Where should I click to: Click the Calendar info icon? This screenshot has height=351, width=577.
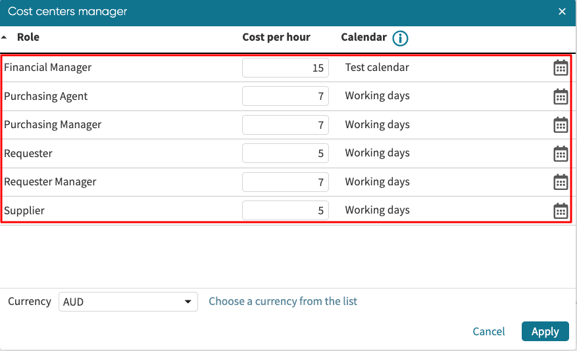(x=400, y=38)
